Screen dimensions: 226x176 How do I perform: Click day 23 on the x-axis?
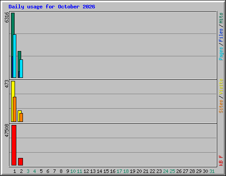pyautogui.click(x=159, y=171)
